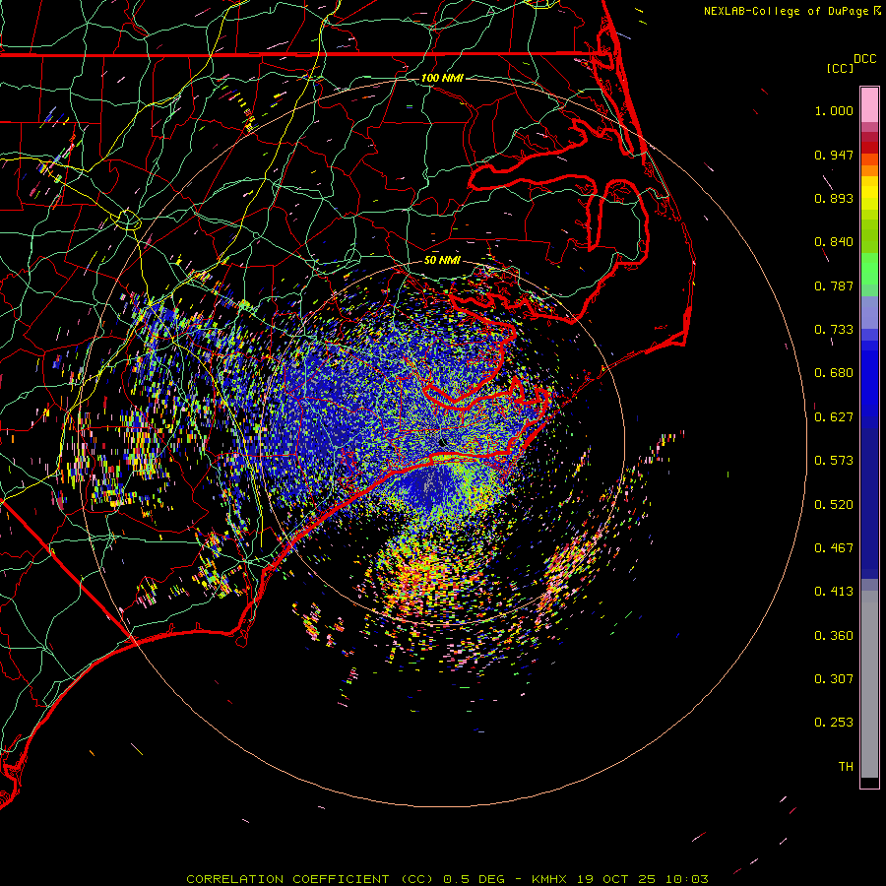Select the 0.307 legend value
The width and height of the screenshot is (886, 886).
point(834,679)
